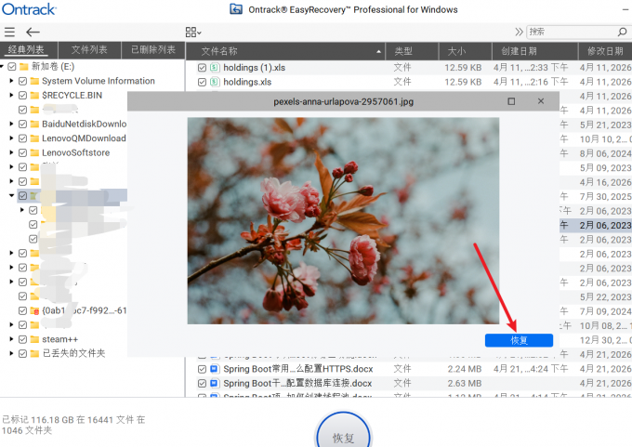Maximize the image preview window
632x447 pixels.
[511, 101]
